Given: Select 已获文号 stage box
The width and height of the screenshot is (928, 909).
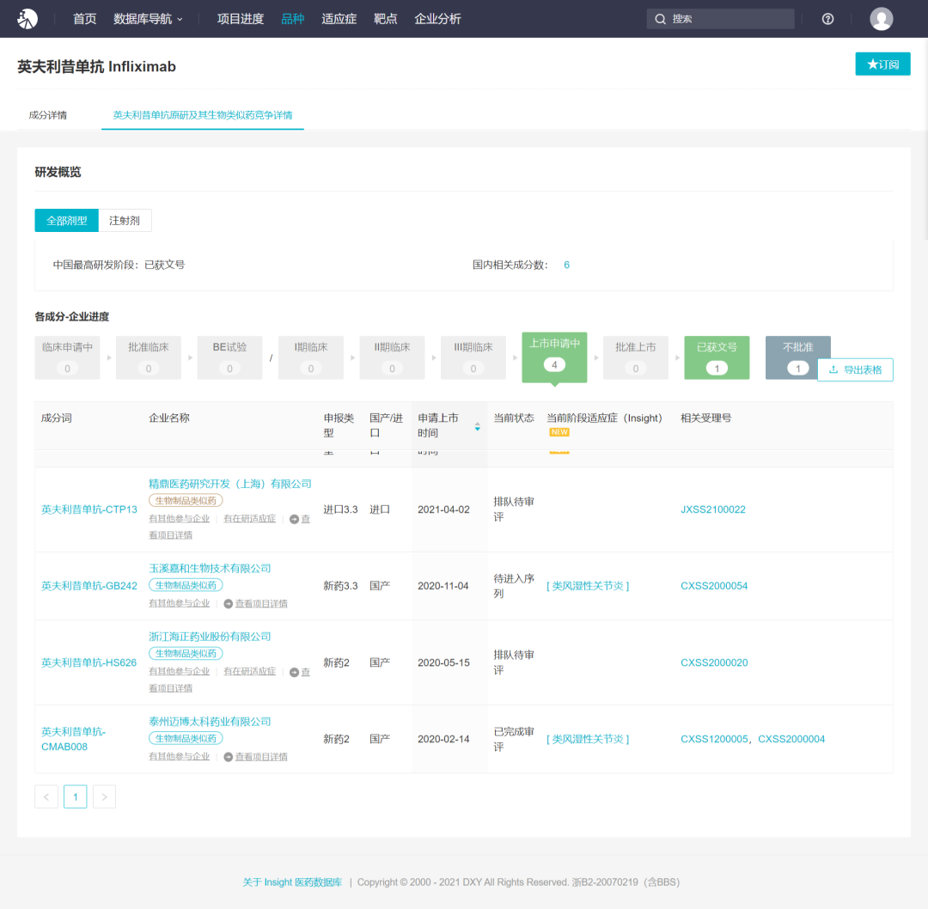Looking at the screenshot, I should [717, 357].
